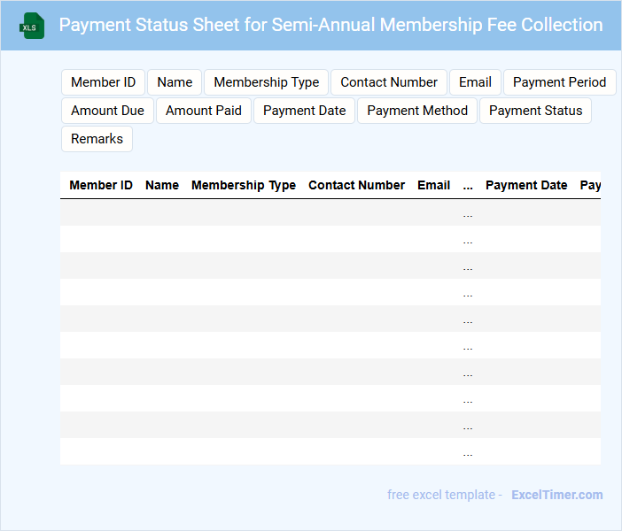Click the Amount Due tag
Screen dimensions: 622x531
click(107, 111)
